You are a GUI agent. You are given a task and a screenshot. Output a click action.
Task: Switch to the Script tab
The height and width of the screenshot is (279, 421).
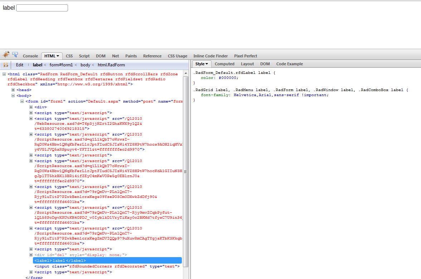[84, 56]
